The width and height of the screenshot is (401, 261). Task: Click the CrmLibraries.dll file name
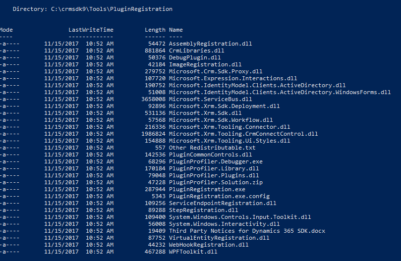click(196, 51)
